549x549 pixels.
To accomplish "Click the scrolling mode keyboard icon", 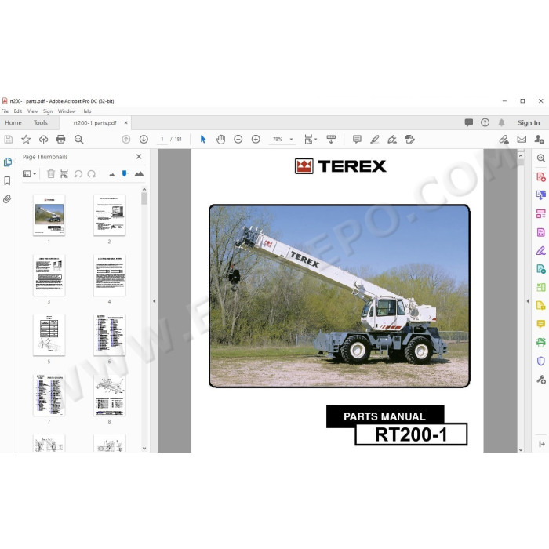I will (x=331, y=140).
